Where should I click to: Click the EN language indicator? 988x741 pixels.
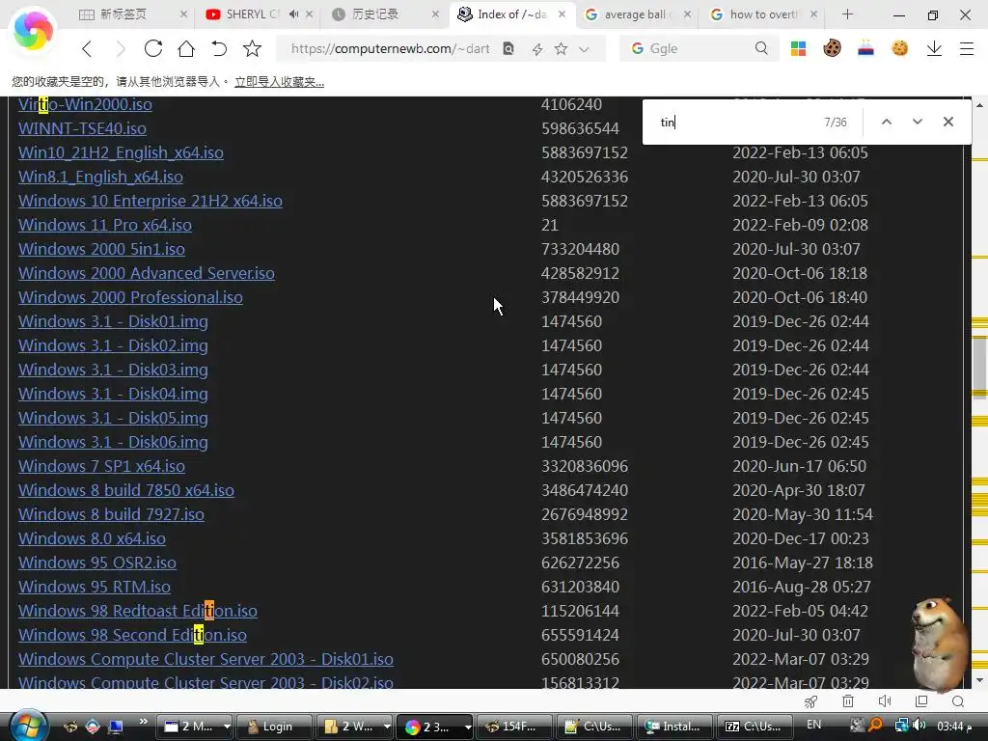click(x=813, y=725)
